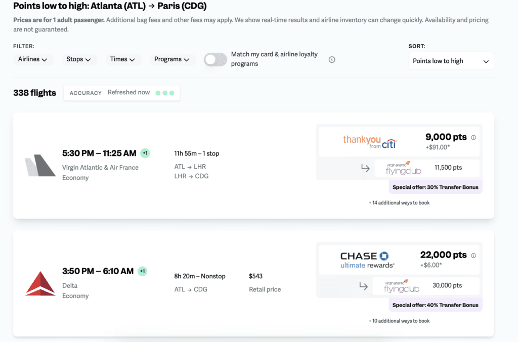Show 10 additional ways to book

point(399,321)
